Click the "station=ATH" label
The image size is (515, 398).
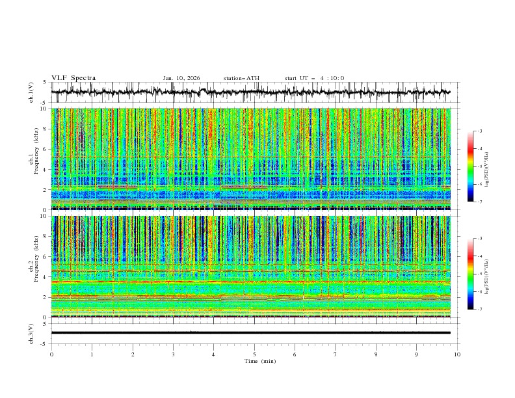click(241, 78)
